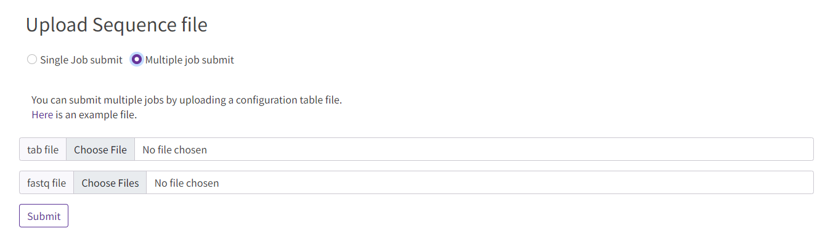Click the empty area of the fastq file input
The width and height of the screenshot is (833, 252).
pyautogui.click(x=516, y=183)
